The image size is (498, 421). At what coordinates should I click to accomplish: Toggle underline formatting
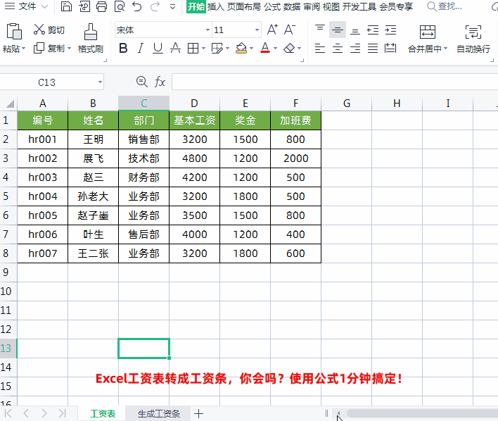pyautogui.click(x=158, y=49)
